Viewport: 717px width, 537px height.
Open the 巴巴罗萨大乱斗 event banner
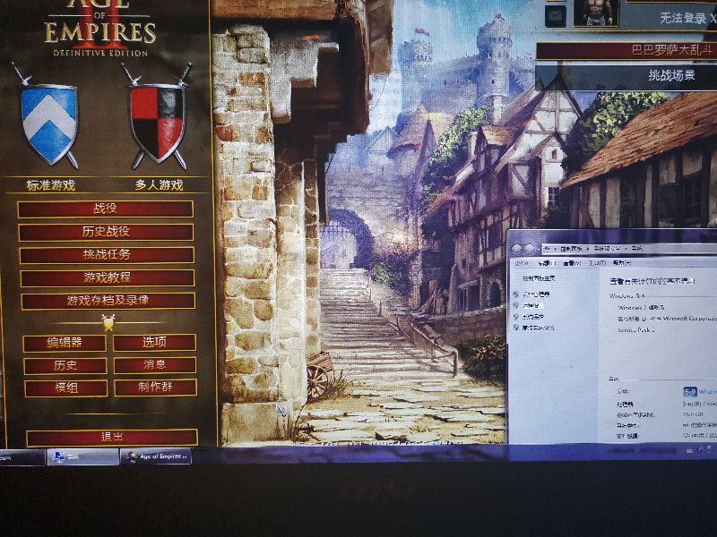(x=626, y=50)
